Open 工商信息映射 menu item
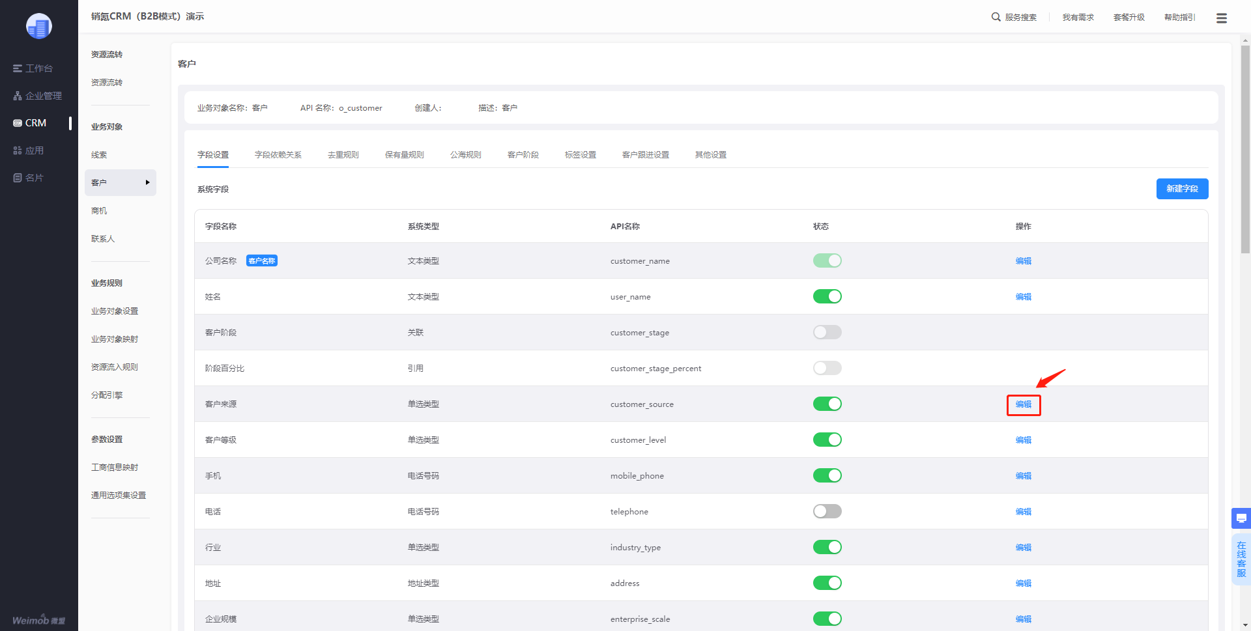The width and height of the screenshot is (1251, 631). pos(115,468)
